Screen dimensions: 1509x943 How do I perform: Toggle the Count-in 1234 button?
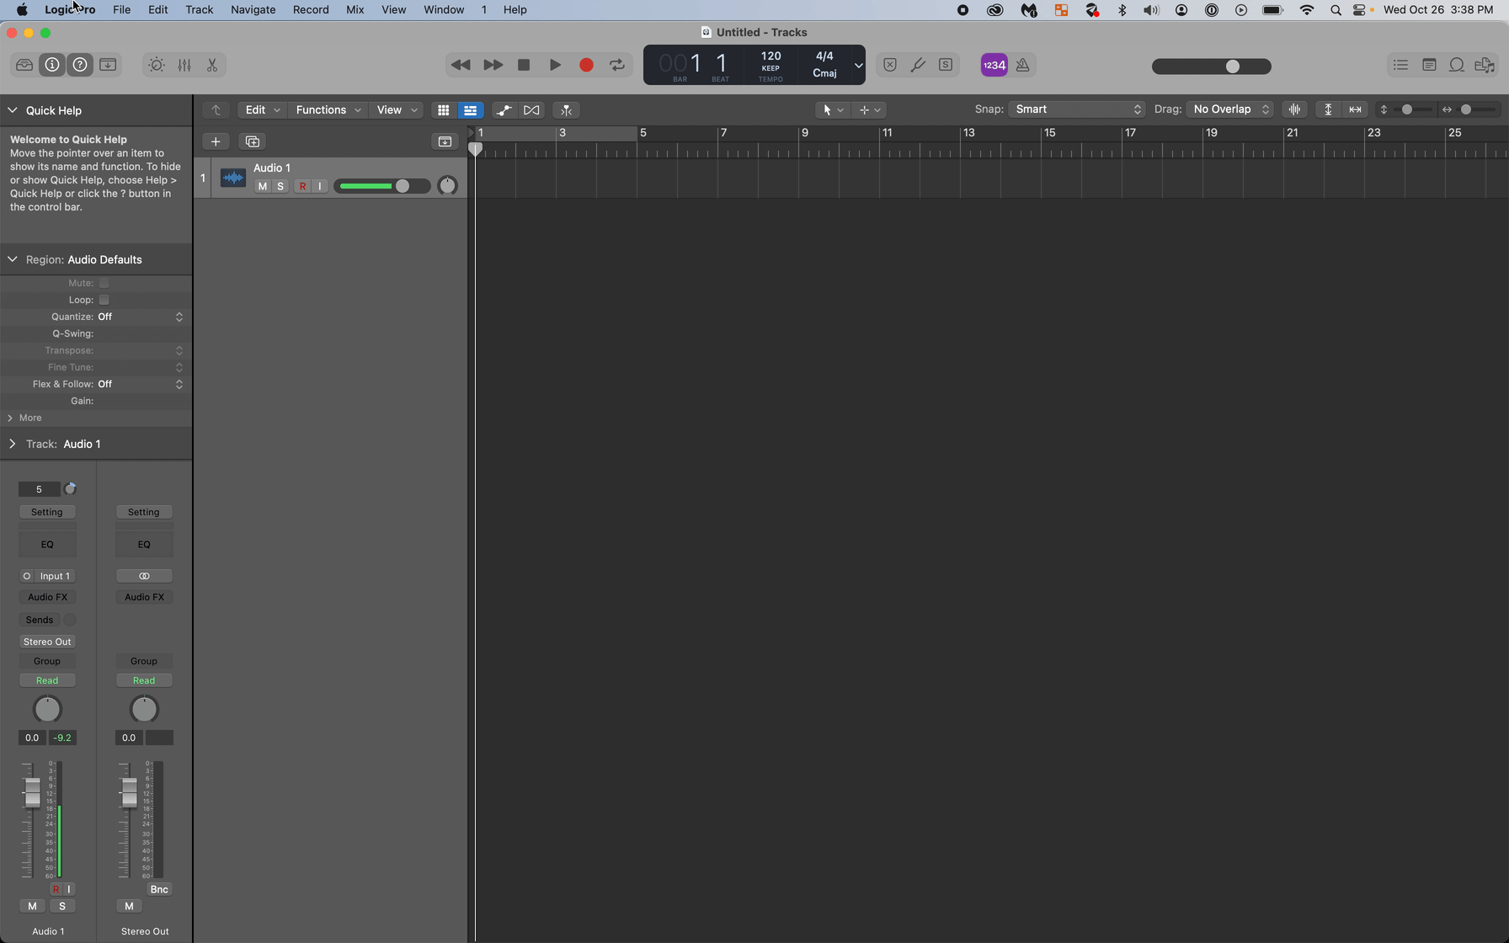pos(994,65)
